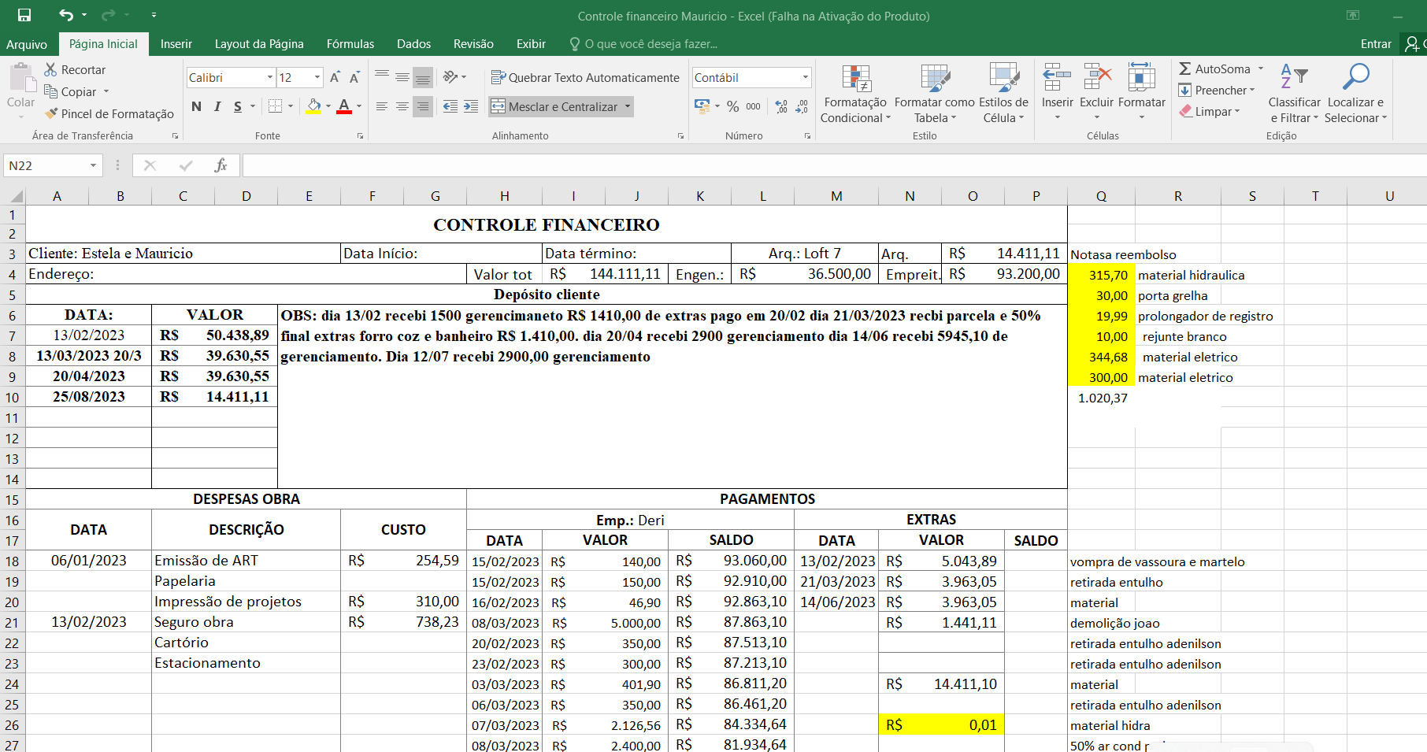Open the Colar paste dropdown arrow
Image resolution: width=1427 pixels, height=752 pixels.
21,117
